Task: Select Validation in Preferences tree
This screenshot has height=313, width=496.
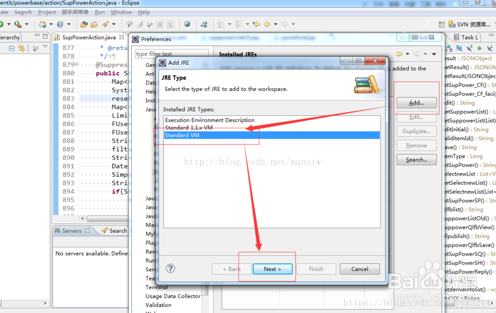Action: coord(158,305)
